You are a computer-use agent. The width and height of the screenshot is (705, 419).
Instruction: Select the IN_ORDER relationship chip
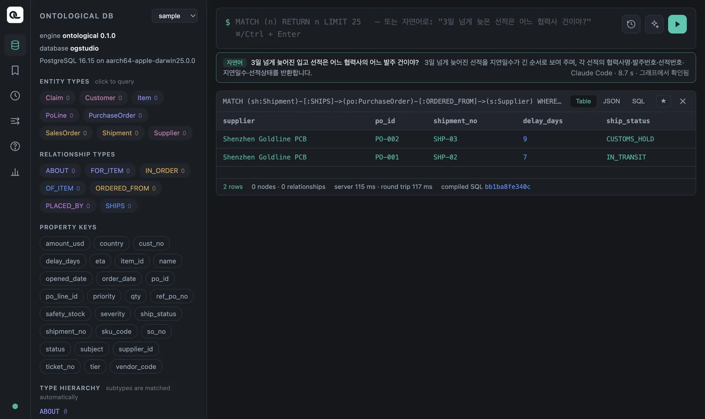coord(165,171)
